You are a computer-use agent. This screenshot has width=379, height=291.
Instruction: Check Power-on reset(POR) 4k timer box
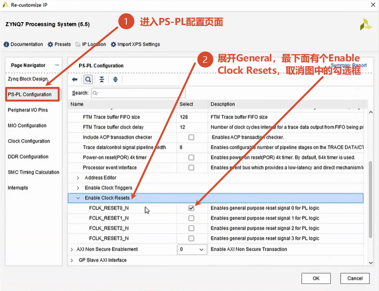click(x=191, y=158)
